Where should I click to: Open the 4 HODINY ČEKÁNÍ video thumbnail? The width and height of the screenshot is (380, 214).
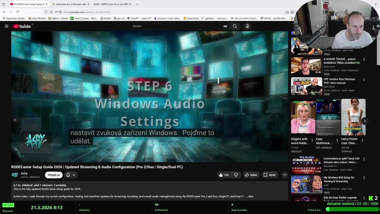click(306, 66)
